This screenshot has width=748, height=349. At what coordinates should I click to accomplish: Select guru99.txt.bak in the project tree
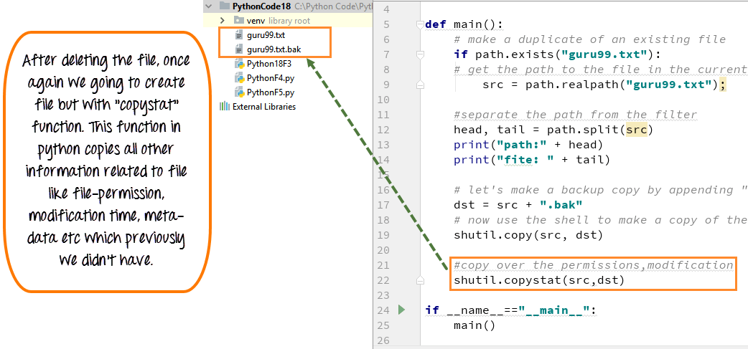(x=274, y=49)
